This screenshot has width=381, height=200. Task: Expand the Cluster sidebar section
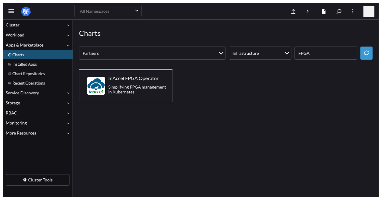37,25
